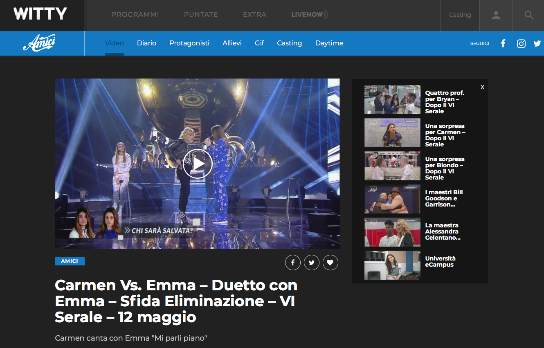Visit the Amici Facebook page icon
This screenshot has height=348, width=544.
tap(503, 43)
